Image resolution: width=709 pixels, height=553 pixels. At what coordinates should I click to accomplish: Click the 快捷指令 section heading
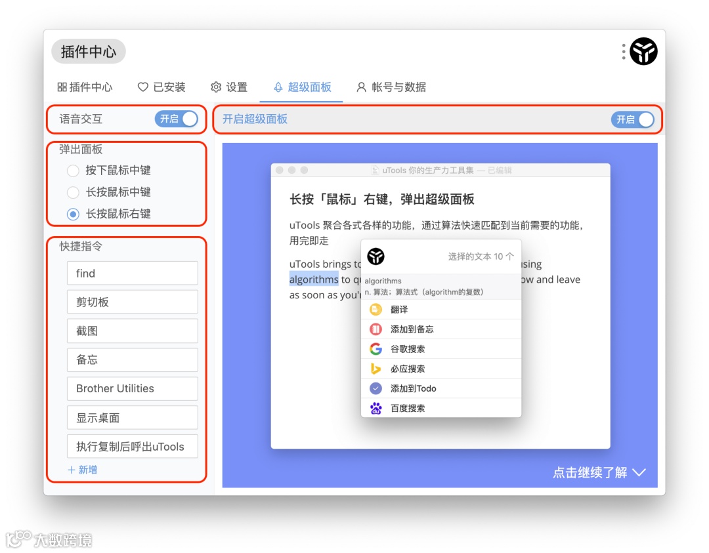coord(81,246)
